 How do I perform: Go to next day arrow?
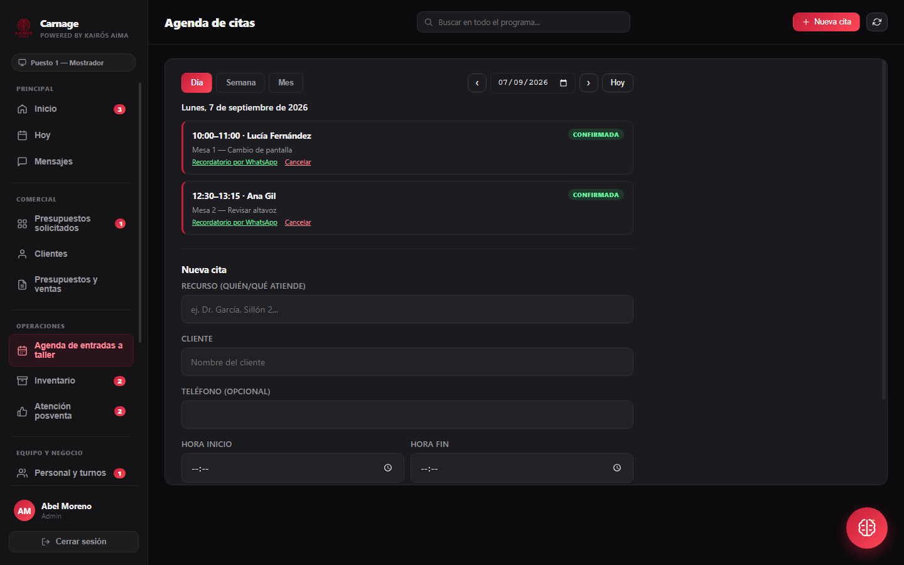[x=588, y=83]
